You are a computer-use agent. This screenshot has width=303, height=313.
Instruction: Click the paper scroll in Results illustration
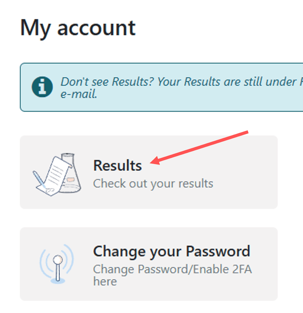57,173
